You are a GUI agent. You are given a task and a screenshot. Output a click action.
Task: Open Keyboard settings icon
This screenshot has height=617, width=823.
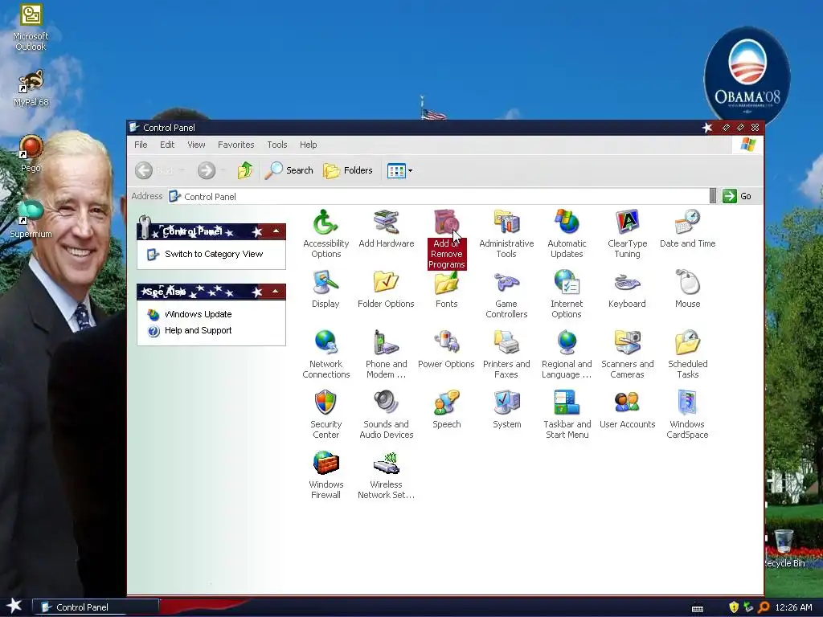click(x=627, y=289)
